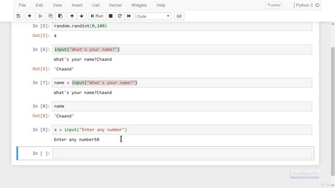
Task: Run the current cell
Action: coord(97,16)
